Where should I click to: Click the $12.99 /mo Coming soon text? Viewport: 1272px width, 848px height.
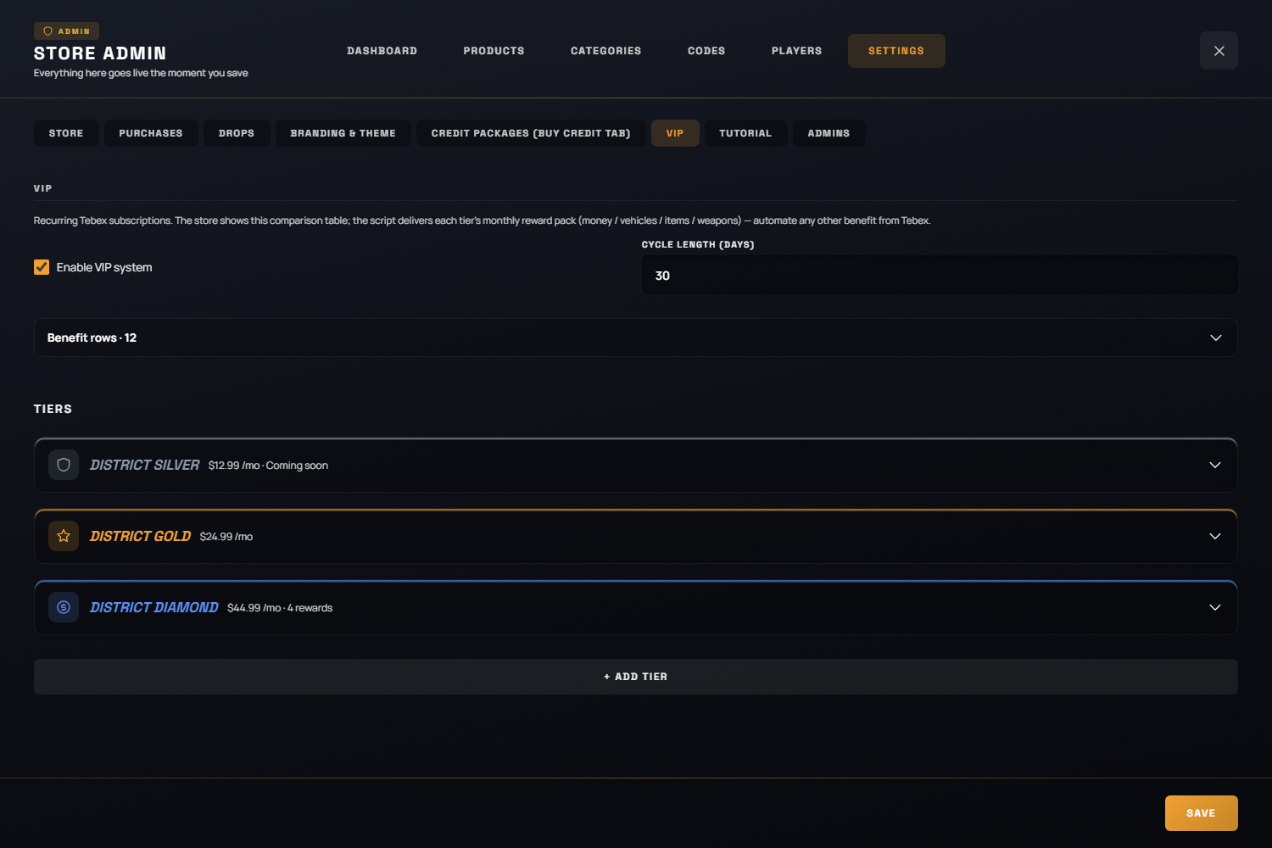click(x=268, y=466)
